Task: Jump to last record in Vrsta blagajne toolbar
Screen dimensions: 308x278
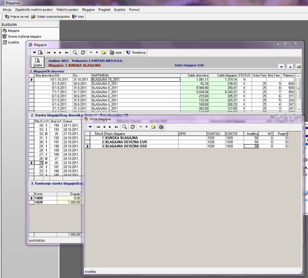Action: 116,127
